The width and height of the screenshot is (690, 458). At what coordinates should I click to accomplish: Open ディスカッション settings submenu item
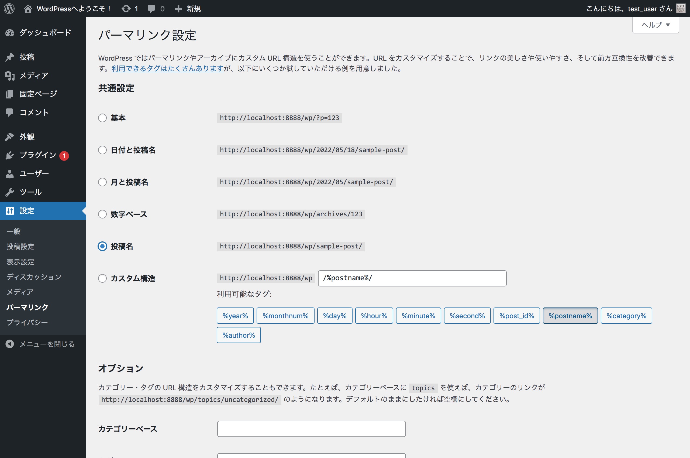point(34,277)
